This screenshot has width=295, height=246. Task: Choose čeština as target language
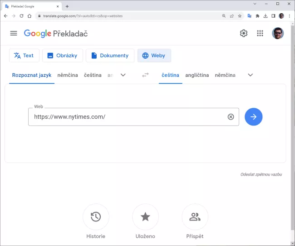coord(171,75)
